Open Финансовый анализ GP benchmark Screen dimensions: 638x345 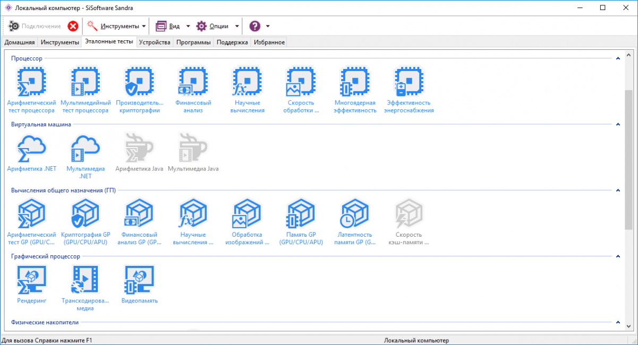point(138,222)
